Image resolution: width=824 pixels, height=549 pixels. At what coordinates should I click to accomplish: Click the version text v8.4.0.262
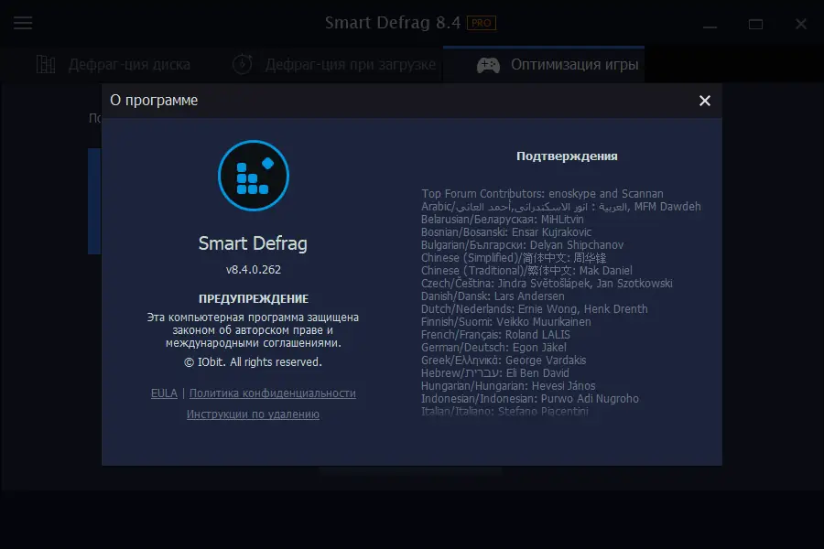pyautogui.click(x=254, y=270)
